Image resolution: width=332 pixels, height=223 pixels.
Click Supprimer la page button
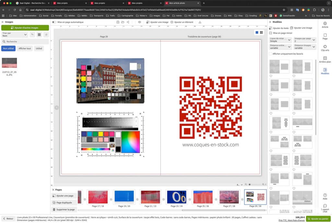(x=64, y=209)
